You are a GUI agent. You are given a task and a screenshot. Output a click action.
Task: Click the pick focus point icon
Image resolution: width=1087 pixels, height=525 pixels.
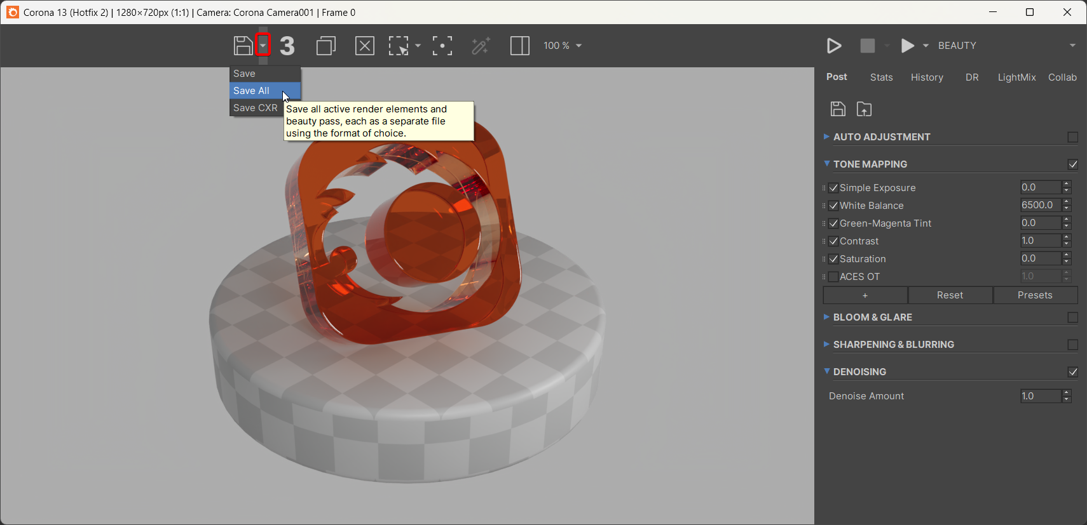pyautogui.click(x=442, y=46)
